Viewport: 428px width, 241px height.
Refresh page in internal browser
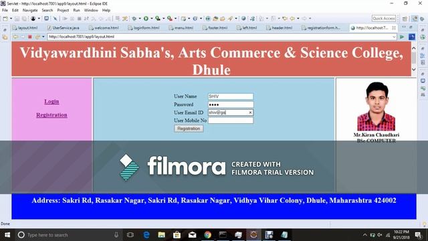click(37, 37)
